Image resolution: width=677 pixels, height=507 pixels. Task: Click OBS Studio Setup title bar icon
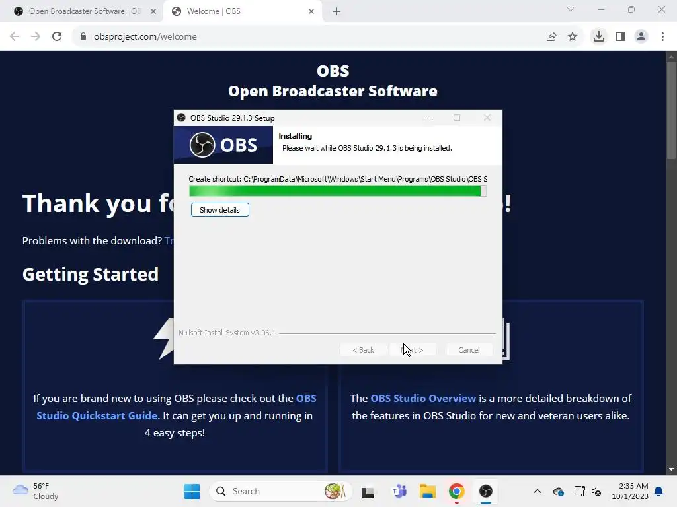[181, 118]
